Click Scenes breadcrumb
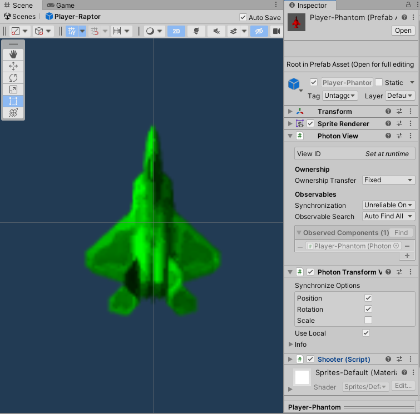 (x=20, y=17)
